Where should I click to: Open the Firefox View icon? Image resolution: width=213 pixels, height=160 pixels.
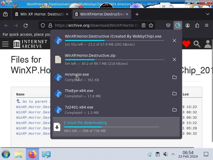point(5,14)
